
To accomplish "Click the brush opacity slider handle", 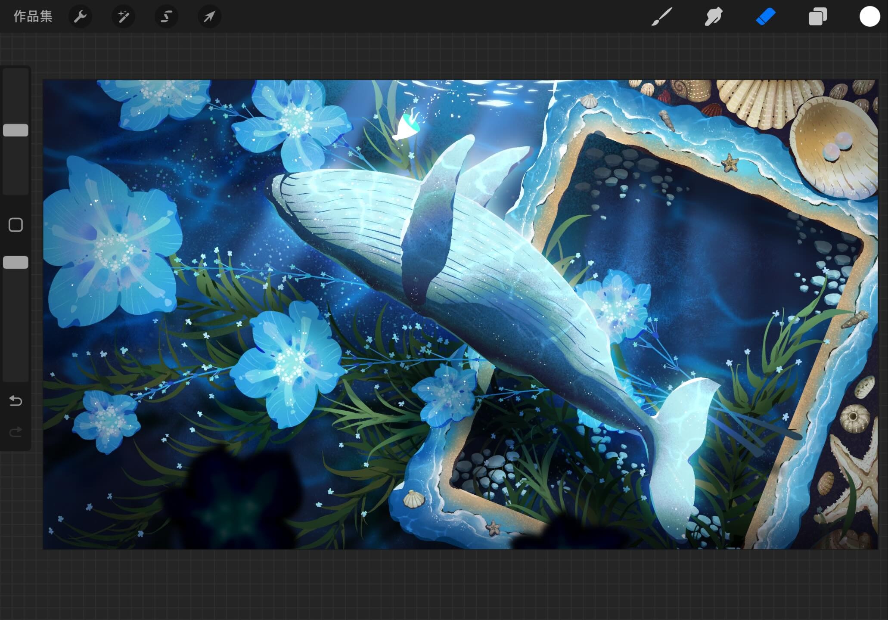I will [x=16, y=262].
